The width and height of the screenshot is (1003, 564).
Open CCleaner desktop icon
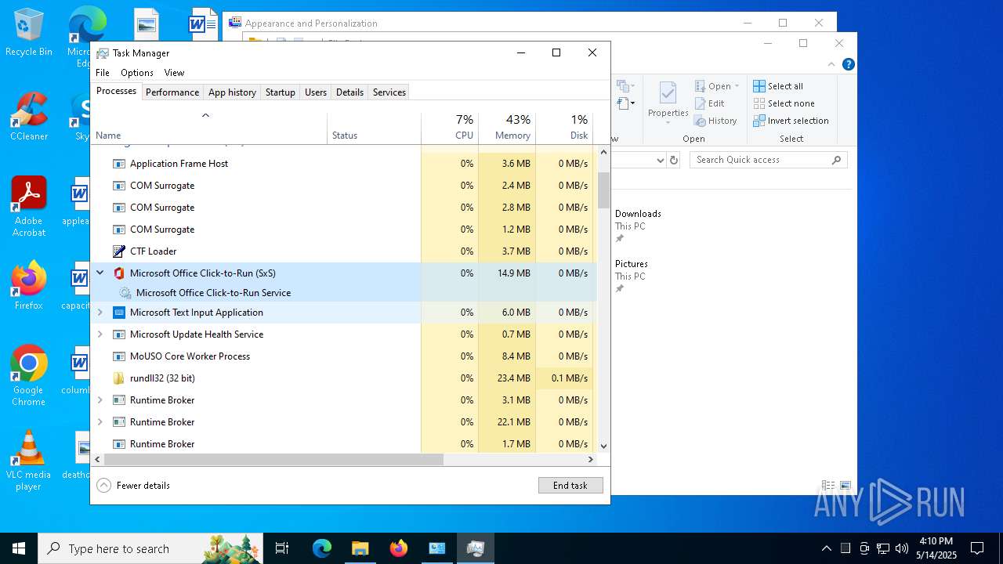(x=29, y=116)
